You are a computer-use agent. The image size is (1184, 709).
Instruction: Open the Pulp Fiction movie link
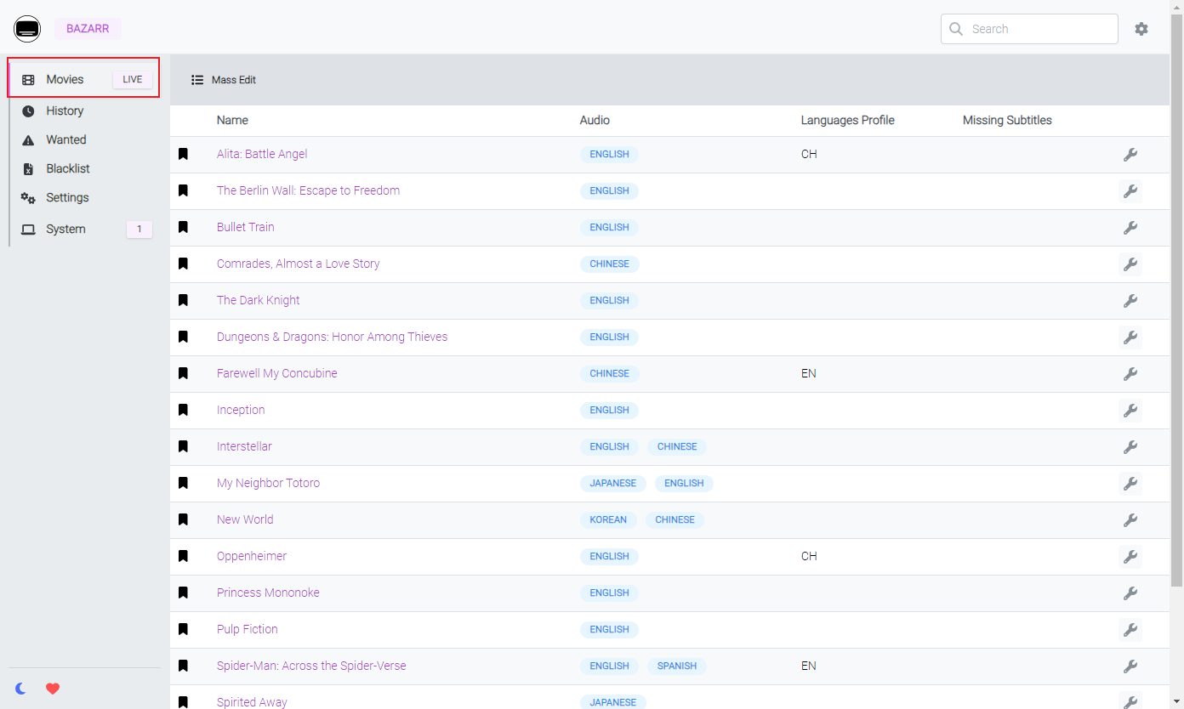pyautogui.click(x=248, y=629)
